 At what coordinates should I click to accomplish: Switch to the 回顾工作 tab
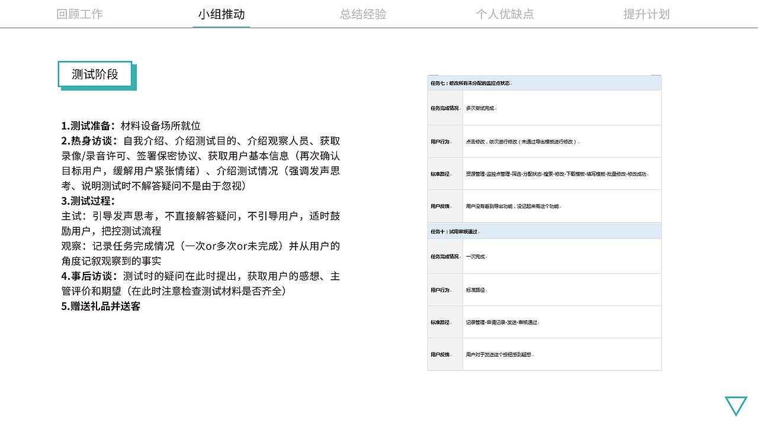coord(79,14)
